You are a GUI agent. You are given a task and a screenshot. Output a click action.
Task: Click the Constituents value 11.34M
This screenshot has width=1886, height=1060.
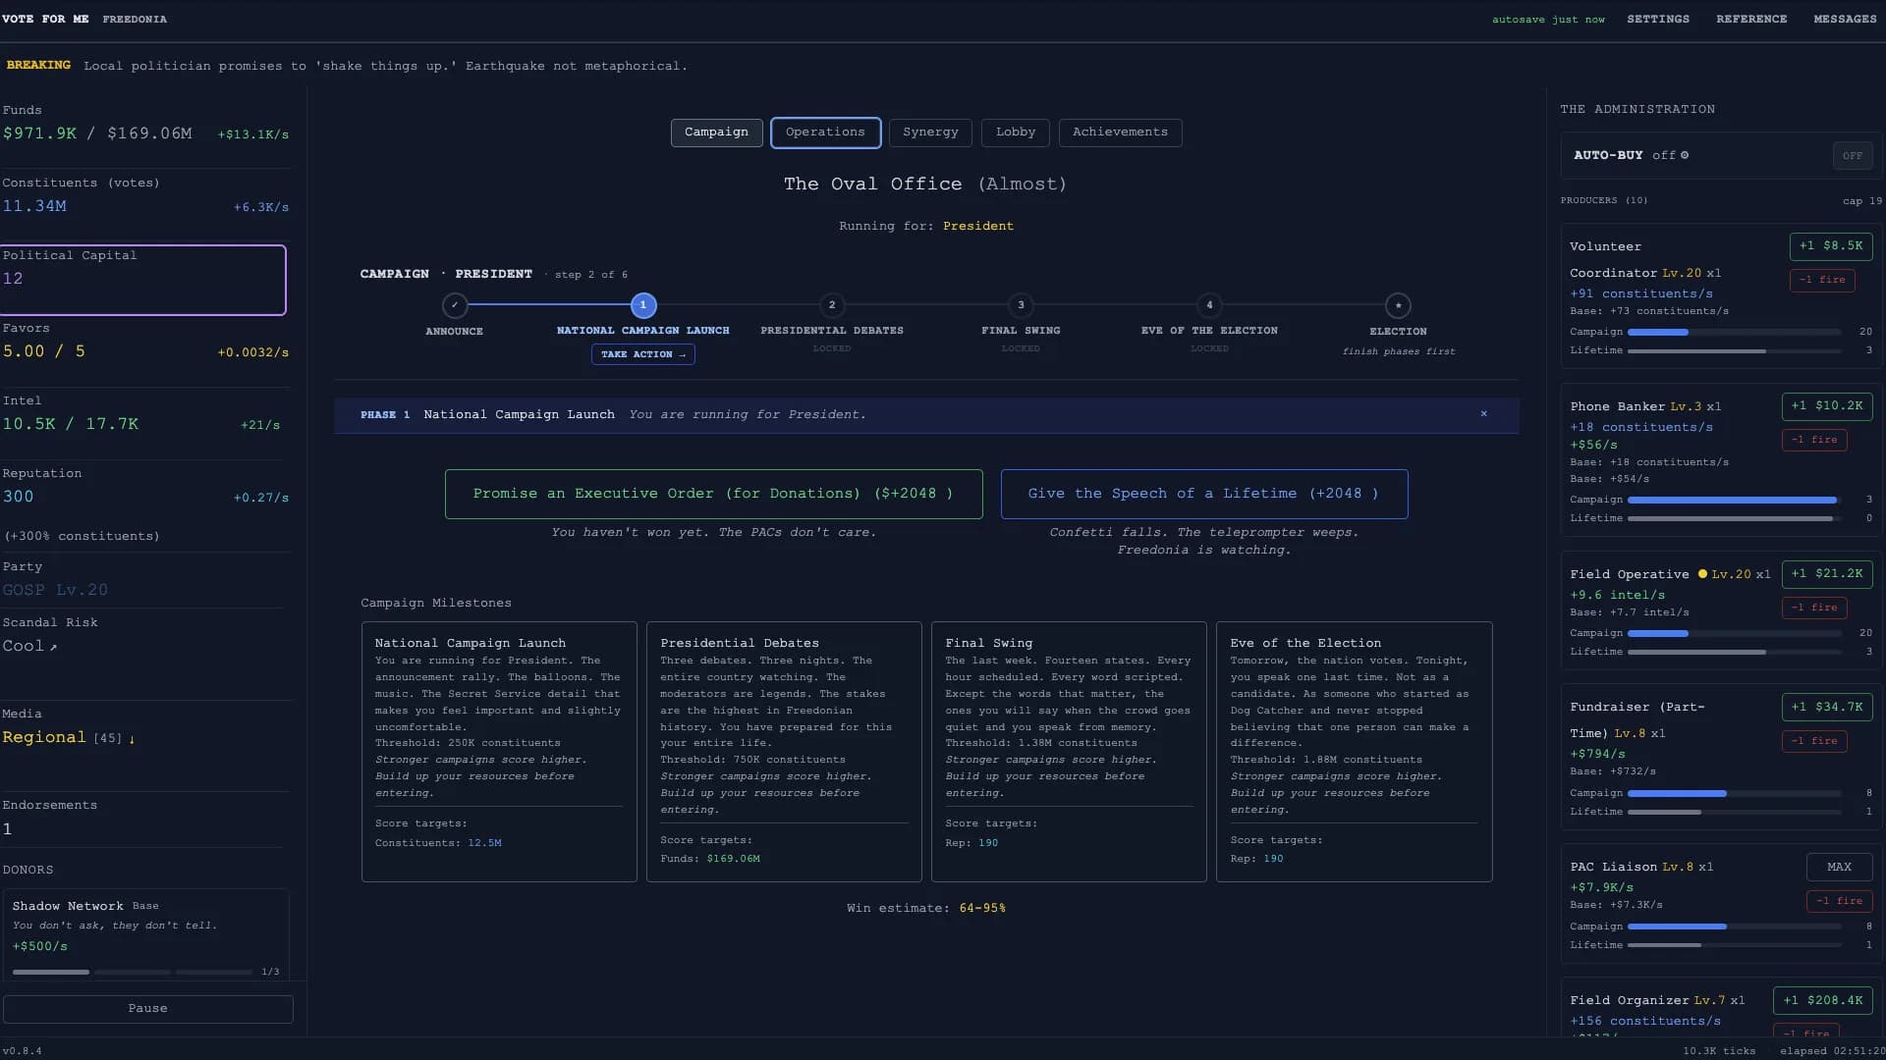[x=34, y=206]
